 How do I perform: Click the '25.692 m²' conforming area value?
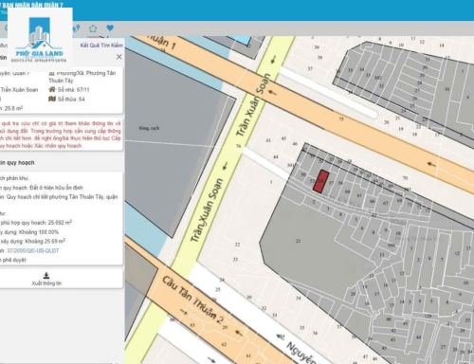point(60,223)
